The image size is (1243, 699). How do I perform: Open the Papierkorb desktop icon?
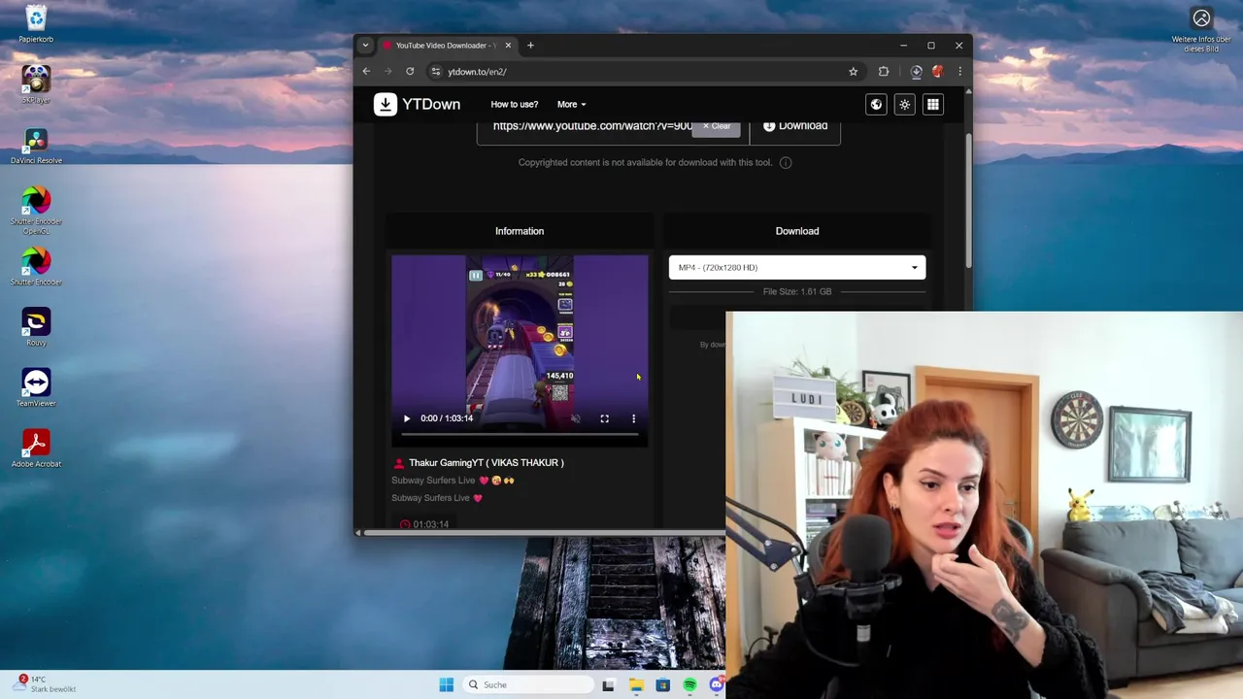coord(36,24)
